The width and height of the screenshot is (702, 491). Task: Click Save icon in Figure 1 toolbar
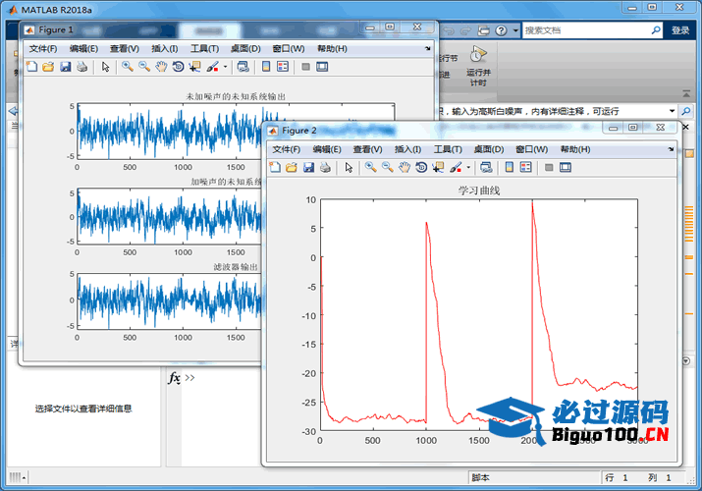[x=66, y=67]
